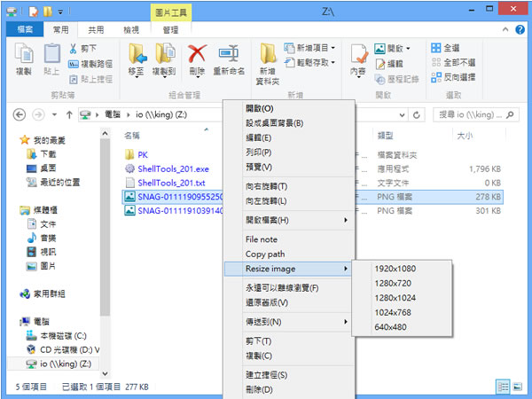532x399 pixels.
Task: Click the Properties checkmark icon
Action: click(x=358, y=54)
